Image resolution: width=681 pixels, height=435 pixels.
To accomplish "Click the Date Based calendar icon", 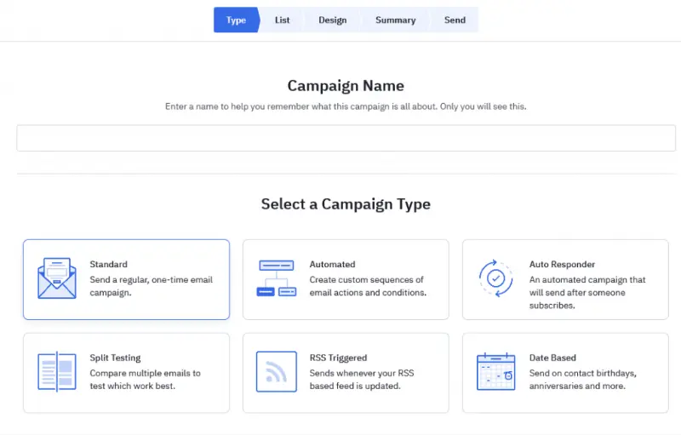I will 495,372.
